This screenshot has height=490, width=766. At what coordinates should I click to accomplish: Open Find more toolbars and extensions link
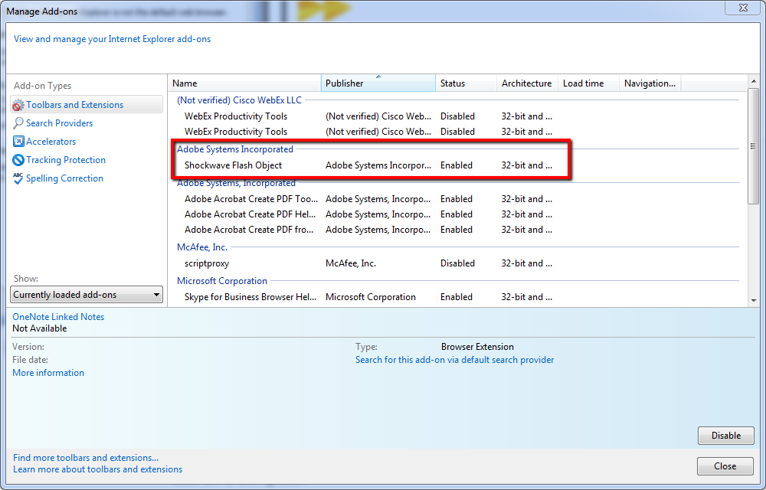(86, 458)
